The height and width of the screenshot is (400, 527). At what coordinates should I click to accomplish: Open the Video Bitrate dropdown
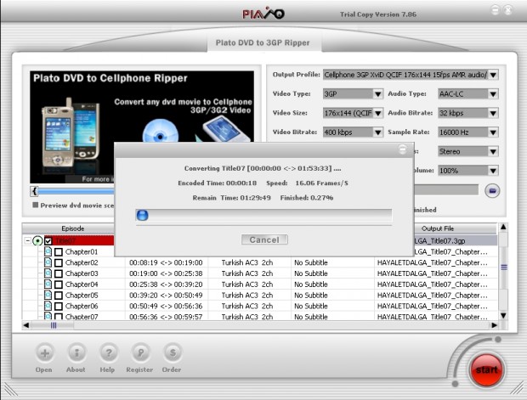pos(377,132)
